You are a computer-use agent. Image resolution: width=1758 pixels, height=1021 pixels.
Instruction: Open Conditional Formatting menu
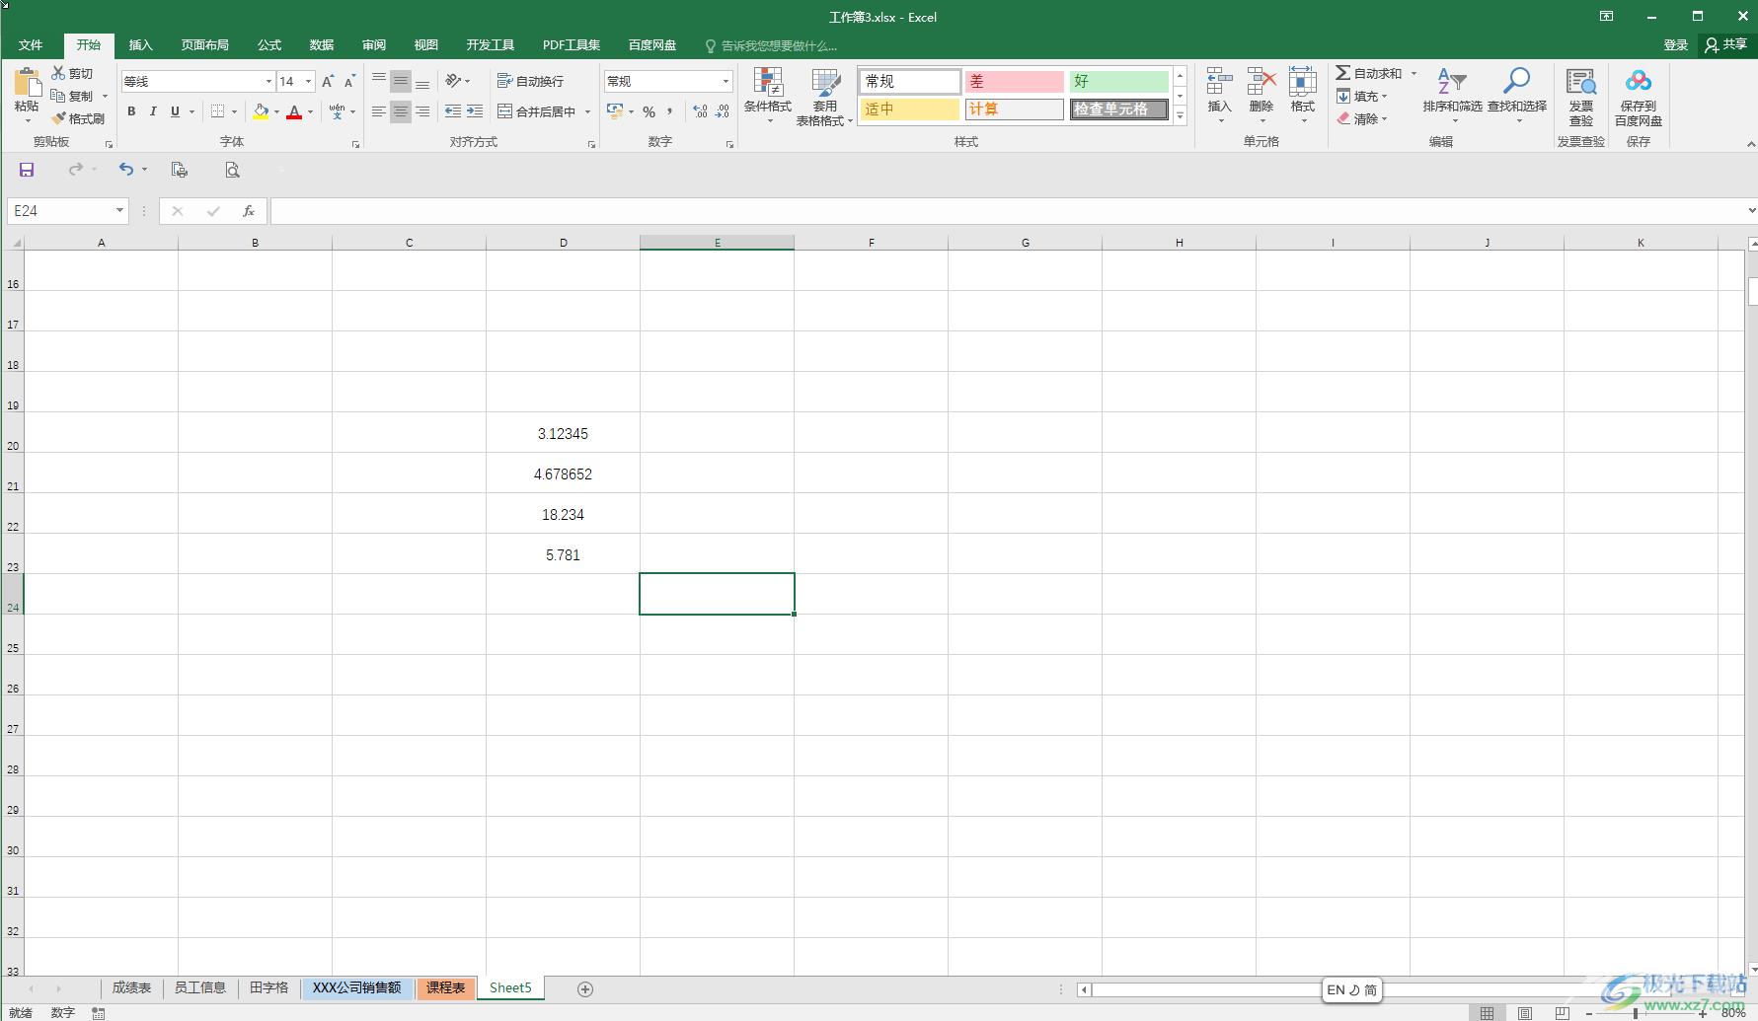pyautogui.click(x=767, y=96)
